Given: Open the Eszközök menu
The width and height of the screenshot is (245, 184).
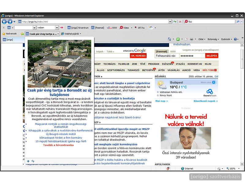Looking at the screenshot, I should (226, 39).
